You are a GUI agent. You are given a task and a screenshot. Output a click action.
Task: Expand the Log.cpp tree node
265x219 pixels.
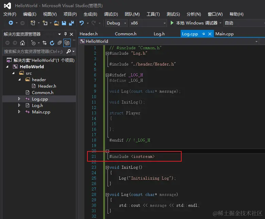click(x=19, y=99)
